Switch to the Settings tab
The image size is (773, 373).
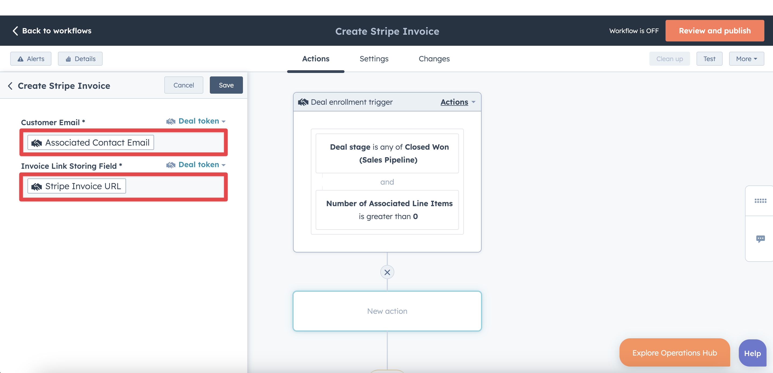click(x=374, y=59)
